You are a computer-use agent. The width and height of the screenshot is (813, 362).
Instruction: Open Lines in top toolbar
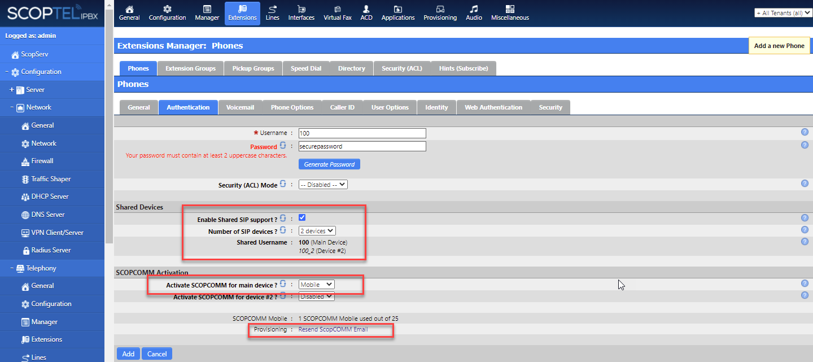(272, 13)
